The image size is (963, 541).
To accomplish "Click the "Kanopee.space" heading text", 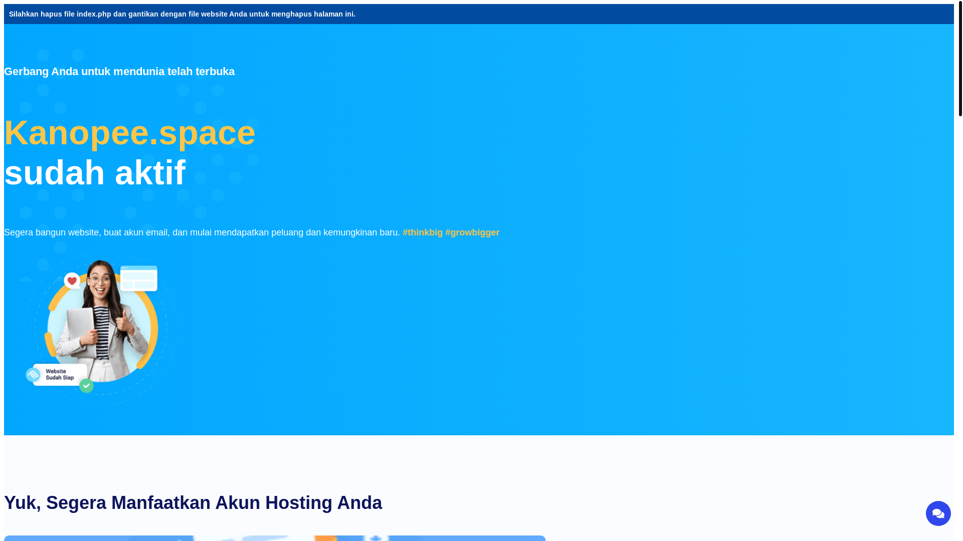I will pos(130,133).
